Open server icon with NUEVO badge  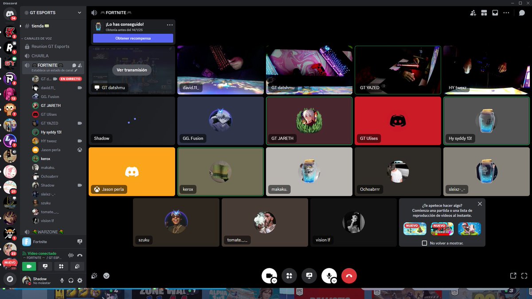point(10,263)
